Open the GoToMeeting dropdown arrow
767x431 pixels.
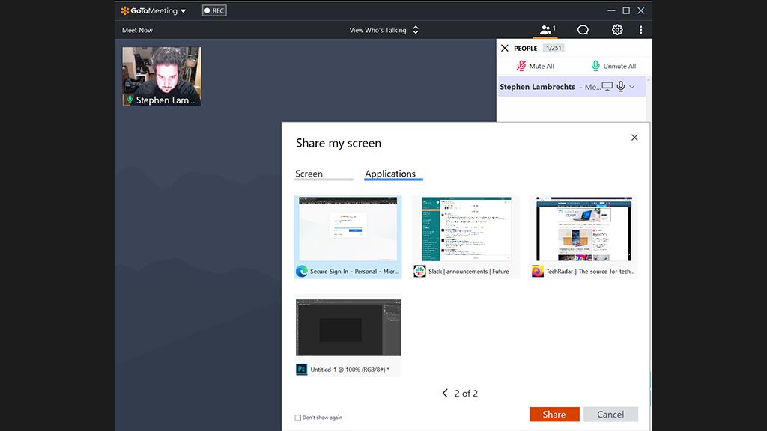(184, 10)
